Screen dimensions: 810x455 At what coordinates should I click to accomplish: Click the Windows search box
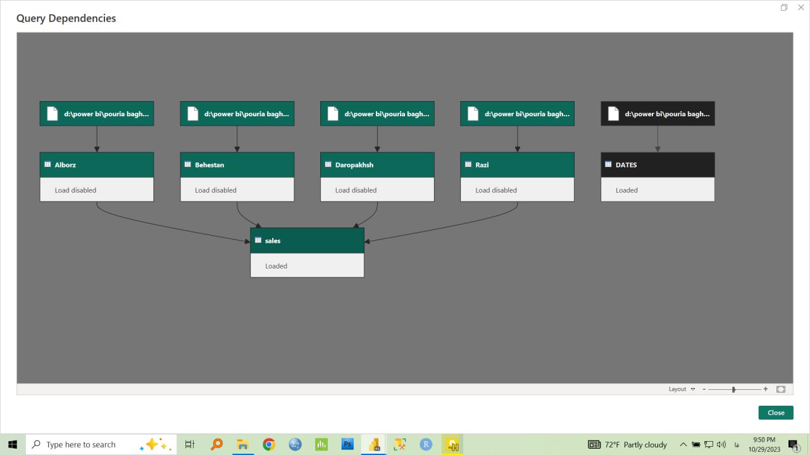(x=82, y=444)
